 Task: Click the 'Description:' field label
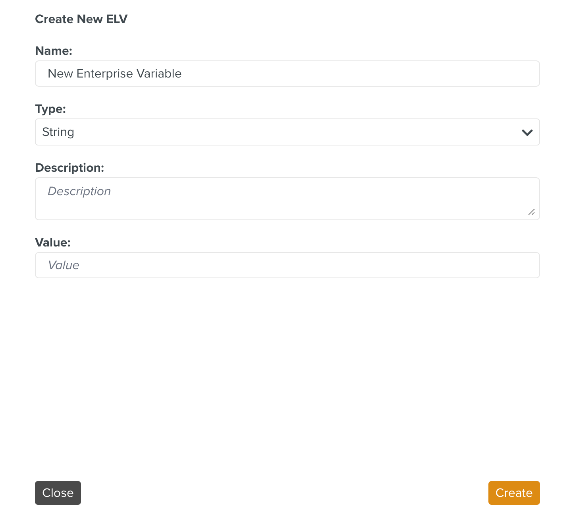pyautogui.click(x=69, y=168)
